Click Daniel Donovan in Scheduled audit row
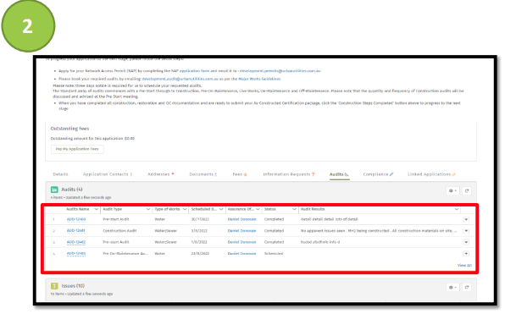The width and height of the screenshot is (505, 319). [241, 254]
